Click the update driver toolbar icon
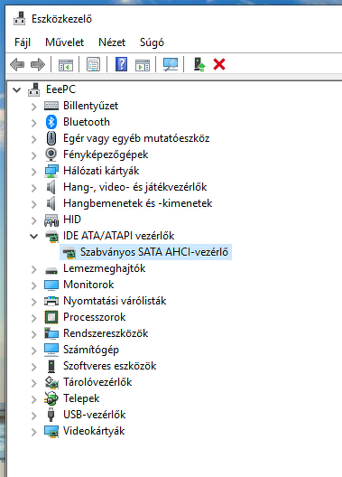Screen dimensions: 342x477 (x=199, y=64)
